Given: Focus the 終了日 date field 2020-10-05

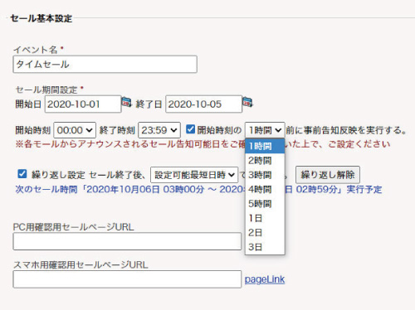Looking at the screenshot, I should click(203, 104).
